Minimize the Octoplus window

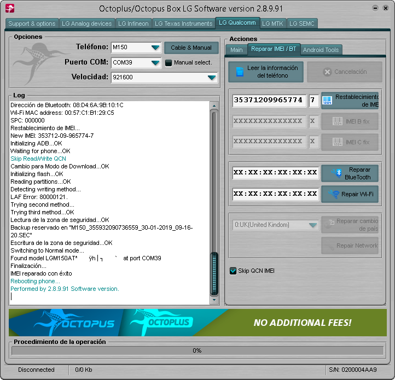pos(375,8)
